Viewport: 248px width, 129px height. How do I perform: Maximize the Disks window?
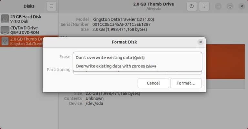click(230, 6)
